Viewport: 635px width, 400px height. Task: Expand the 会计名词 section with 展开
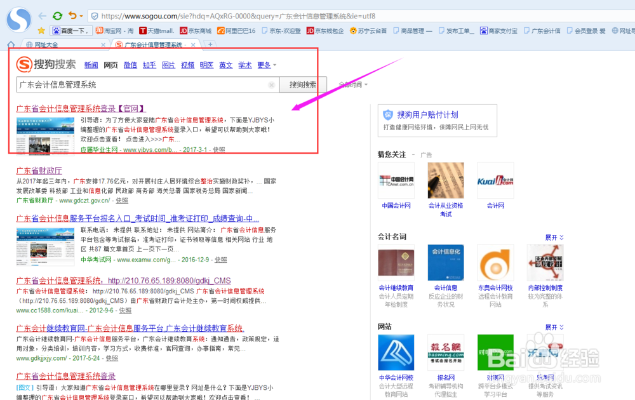[554, 237]
